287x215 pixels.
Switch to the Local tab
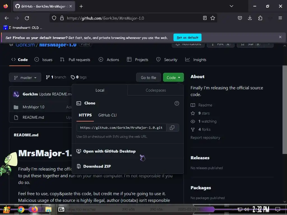pos(100,90)
